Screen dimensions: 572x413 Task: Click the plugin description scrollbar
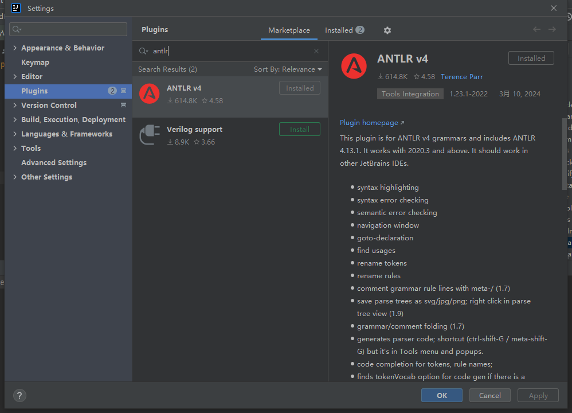pos(564,153)
